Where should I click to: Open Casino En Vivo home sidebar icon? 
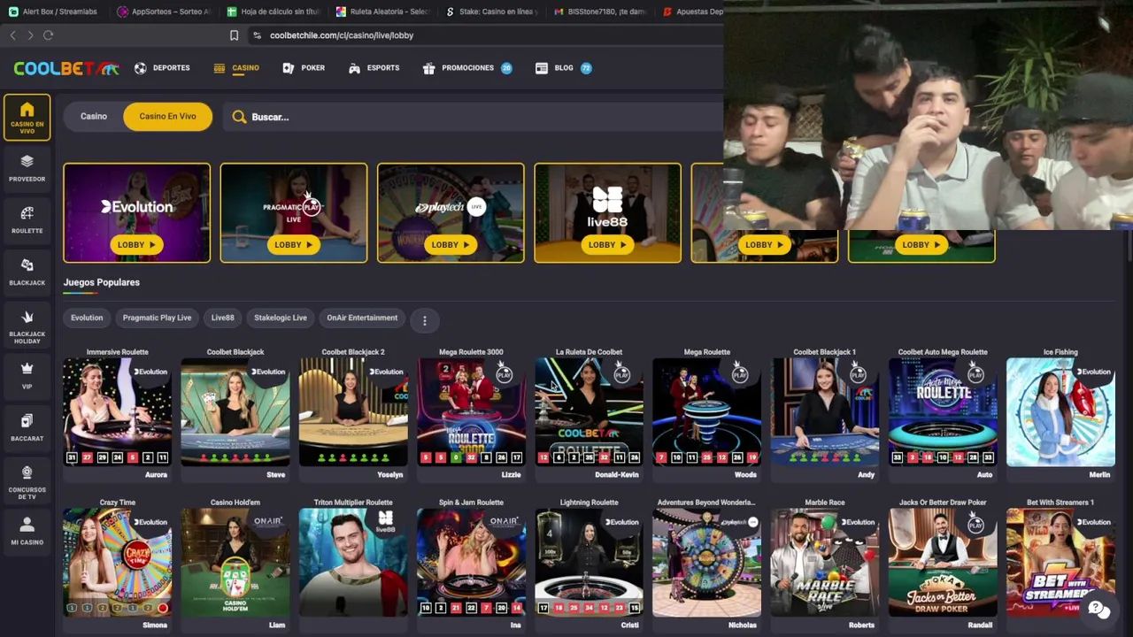click(x=27, y=117)
